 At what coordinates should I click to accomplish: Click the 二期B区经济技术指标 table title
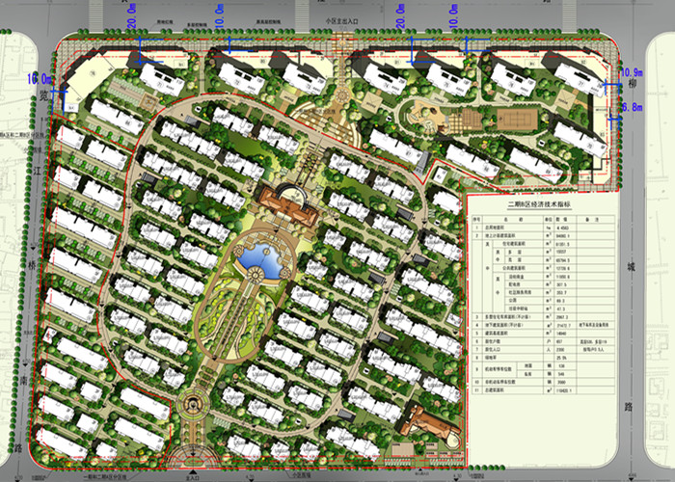pyautogui.click(x=539, y=205)
